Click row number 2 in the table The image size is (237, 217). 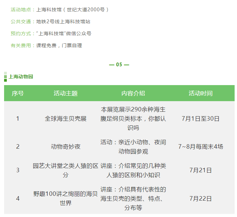click(18, 147)
